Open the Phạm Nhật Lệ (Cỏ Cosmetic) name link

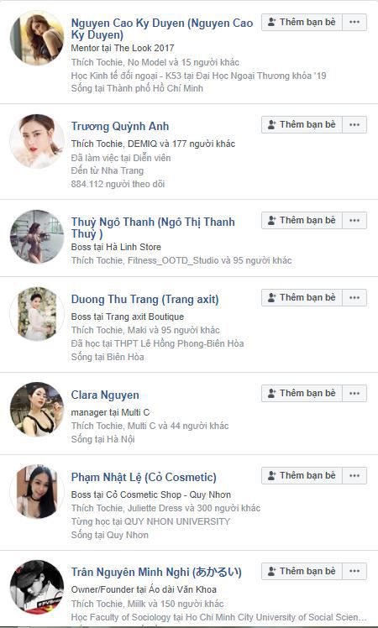click(144, 478)
